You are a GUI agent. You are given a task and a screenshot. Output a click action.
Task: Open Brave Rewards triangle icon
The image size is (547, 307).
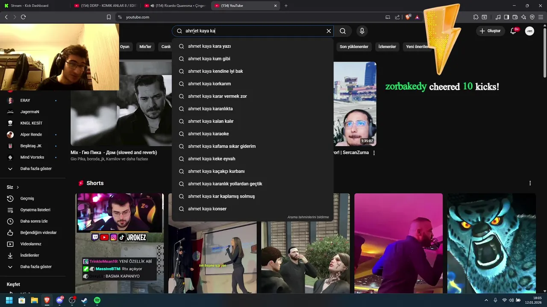[x=417, y=17]
